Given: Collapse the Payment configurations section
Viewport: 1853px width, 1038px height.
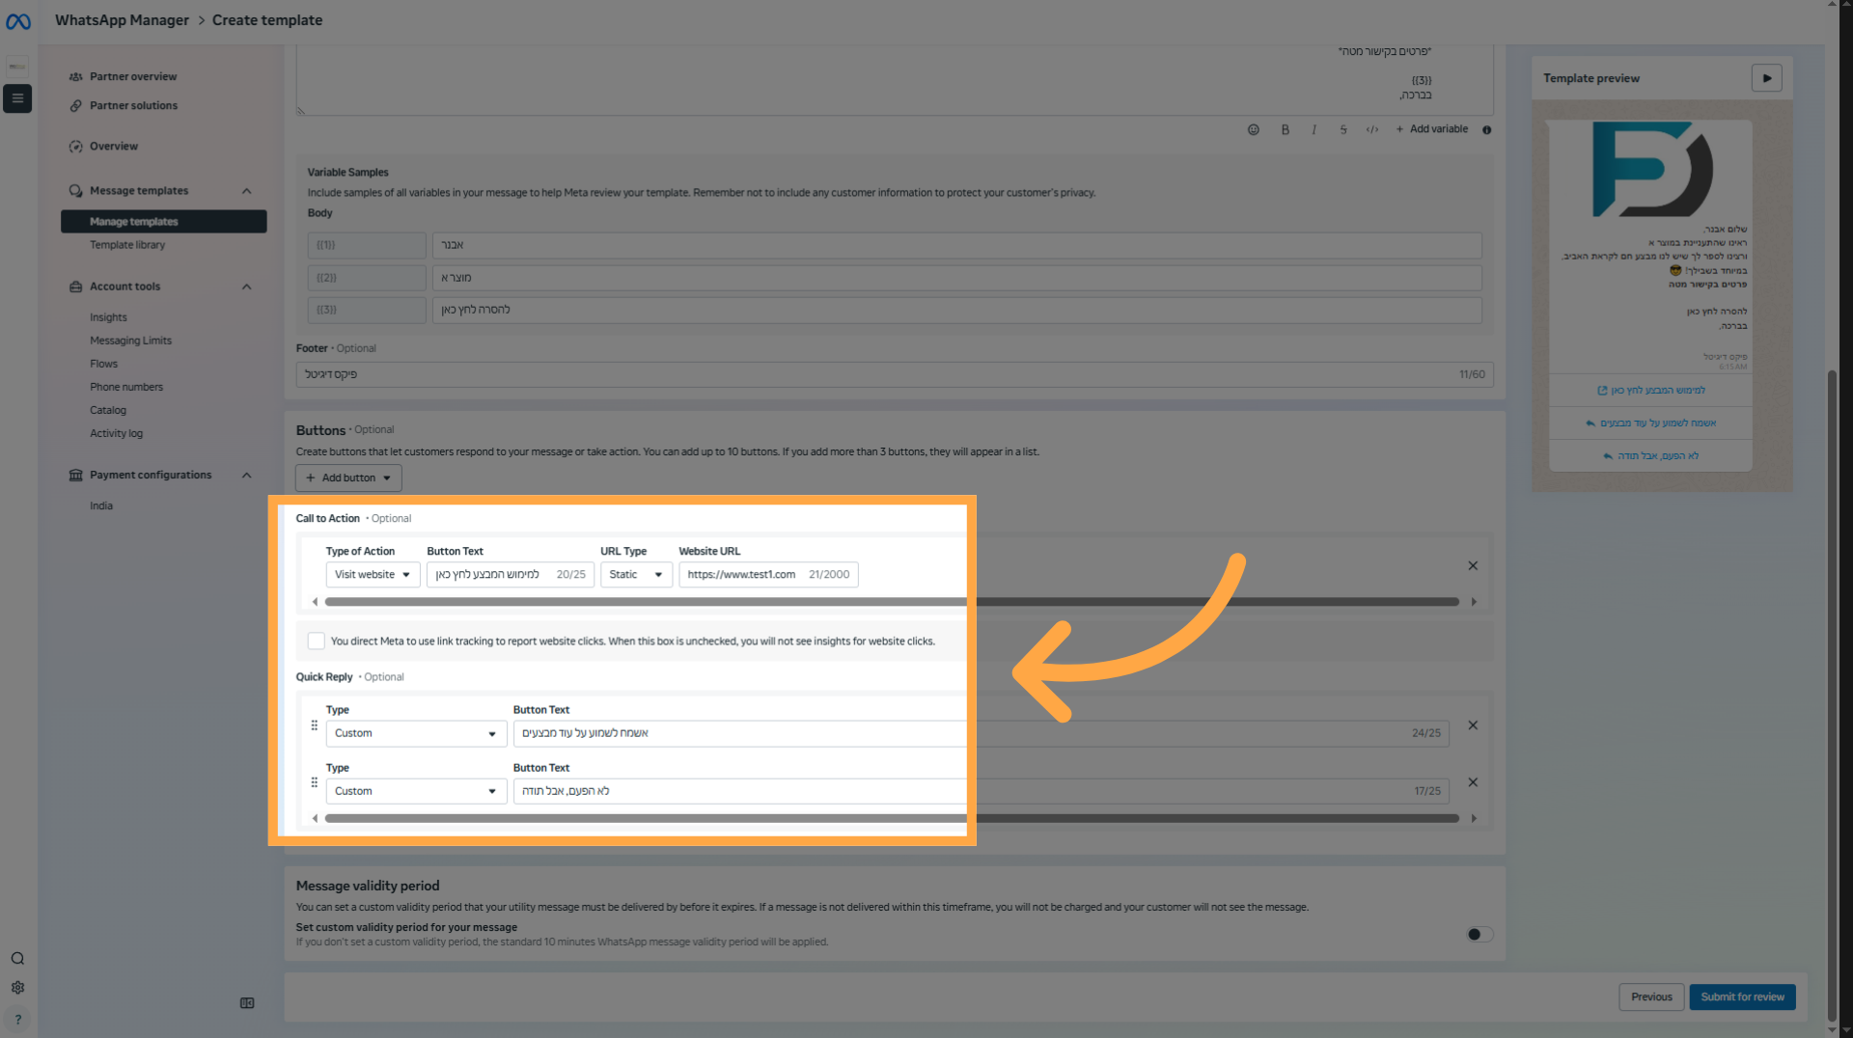Looking at the screenshot, I should 246,476.
